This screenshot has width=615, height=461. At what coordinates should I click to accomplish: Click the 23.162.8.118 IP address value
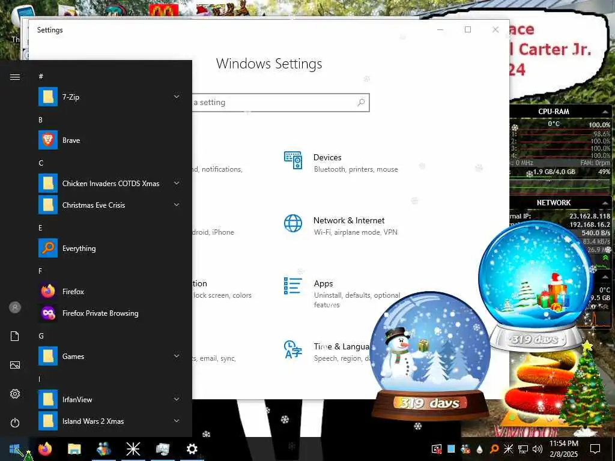[x=590, y=216]
